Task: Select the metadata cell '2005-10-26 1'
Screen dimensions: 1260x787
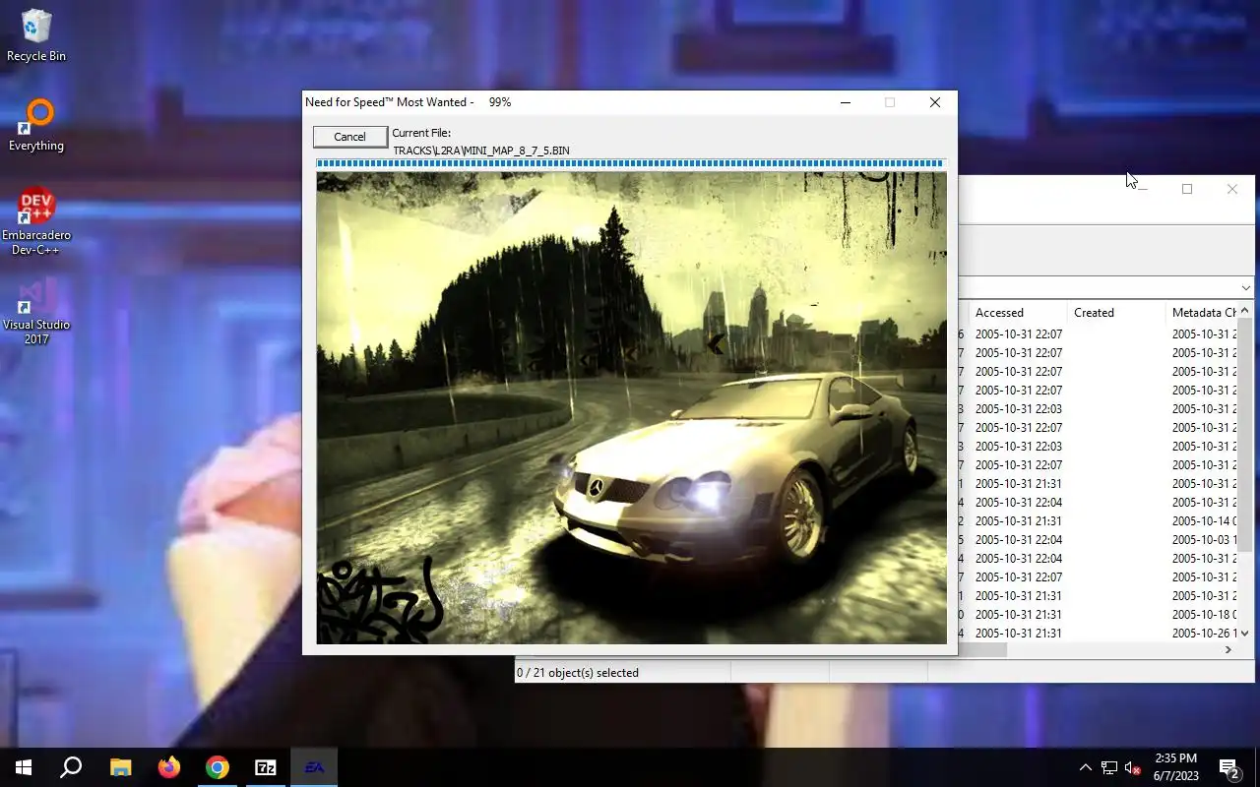Action: pos(1204,633)
